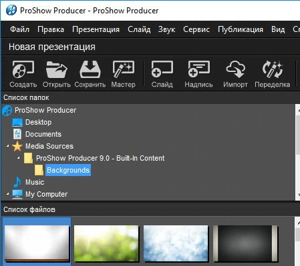Select the blue sky clouds background thumbnail

click(176, 243)
